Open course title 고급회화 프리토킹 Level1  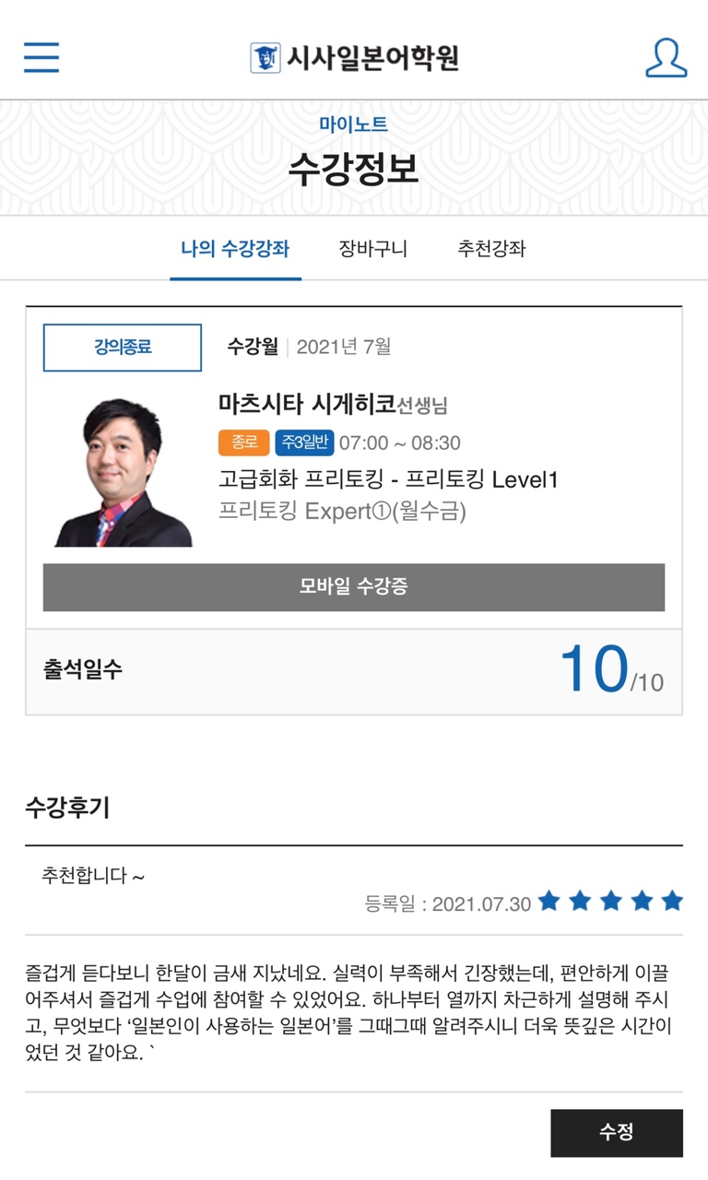[388, 480]
